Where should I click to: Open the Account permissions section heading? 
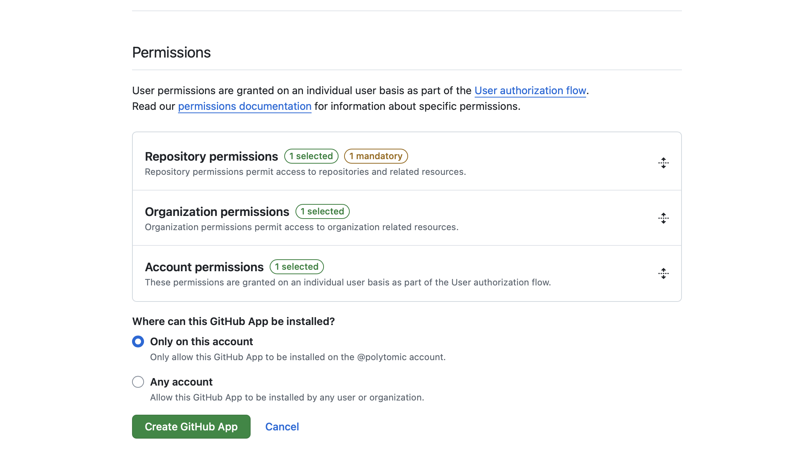[x=204, y=267]
